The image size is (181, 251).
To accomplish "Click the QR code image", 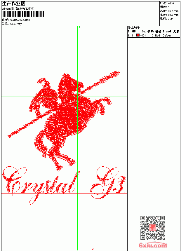I will 152,228.
